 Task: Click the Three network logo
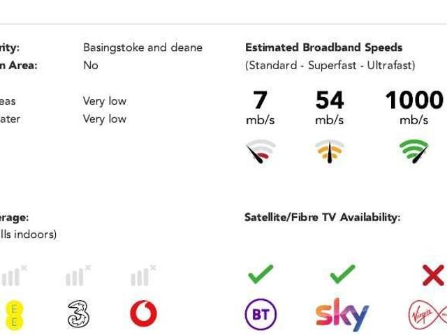[78, 314]
